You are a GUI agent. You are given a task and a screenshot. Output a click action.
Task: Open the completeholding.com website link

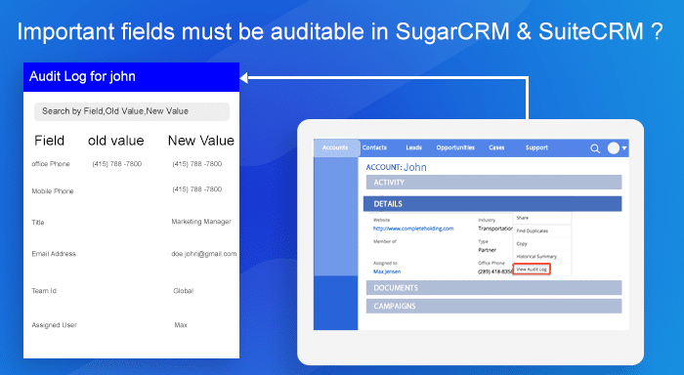tap(413, 229)
